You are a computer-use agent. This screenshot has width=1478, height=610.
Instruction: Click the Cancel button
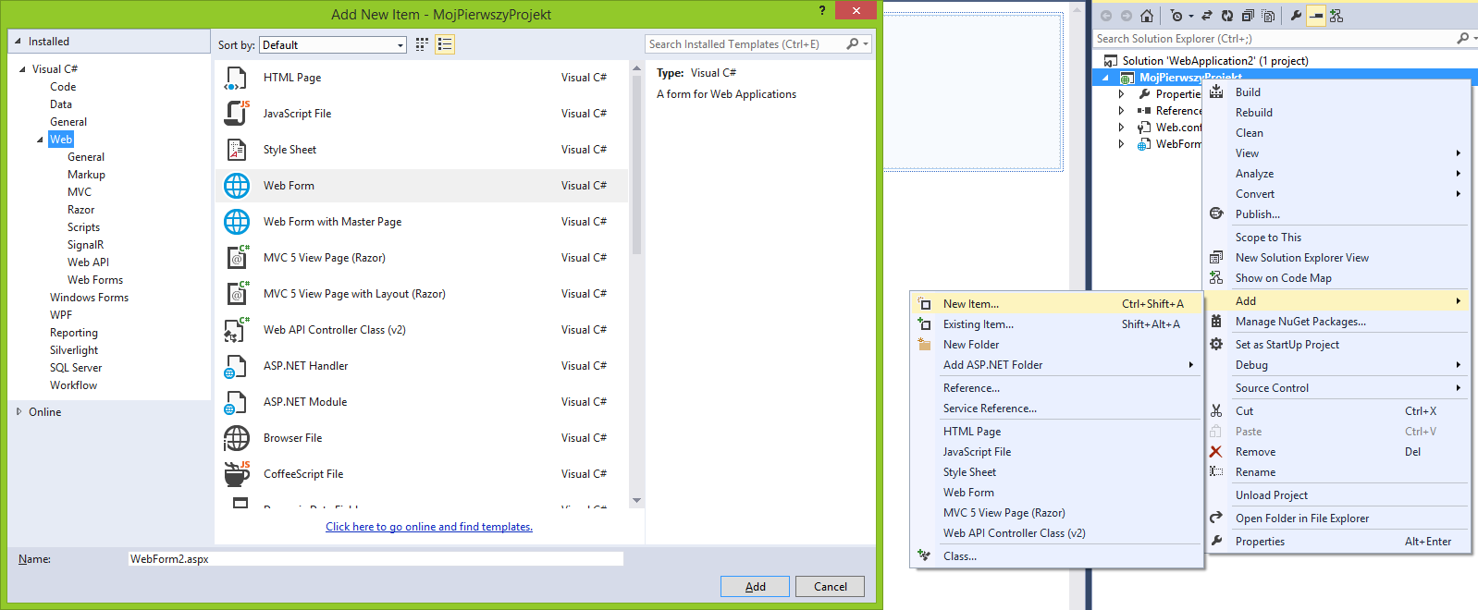(830, 587)
